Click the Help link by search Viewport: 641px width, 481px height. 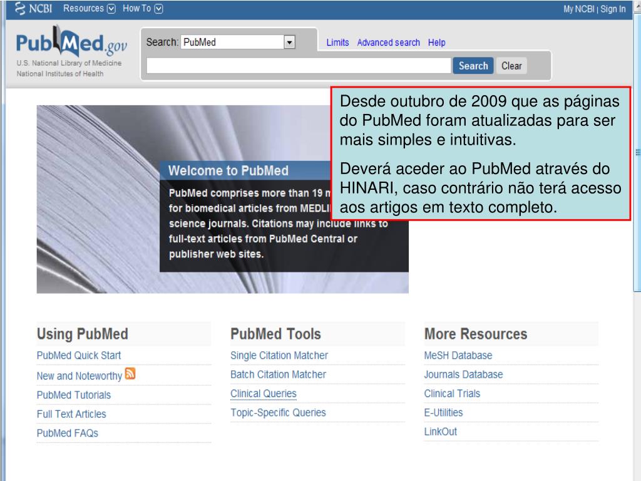pos(436,43)
